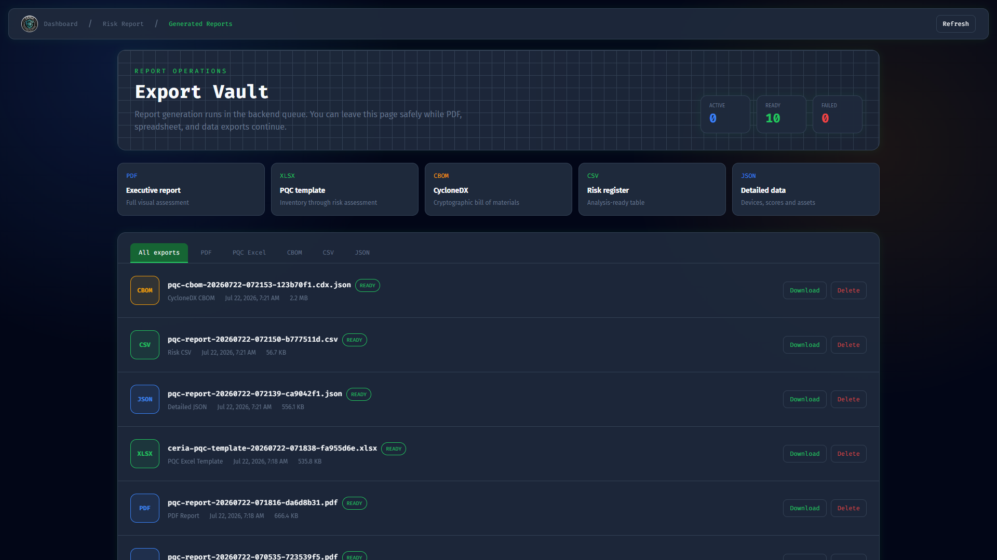Select the All exports tab
Viewport: 997px width, 560px height.
point(159,253)
